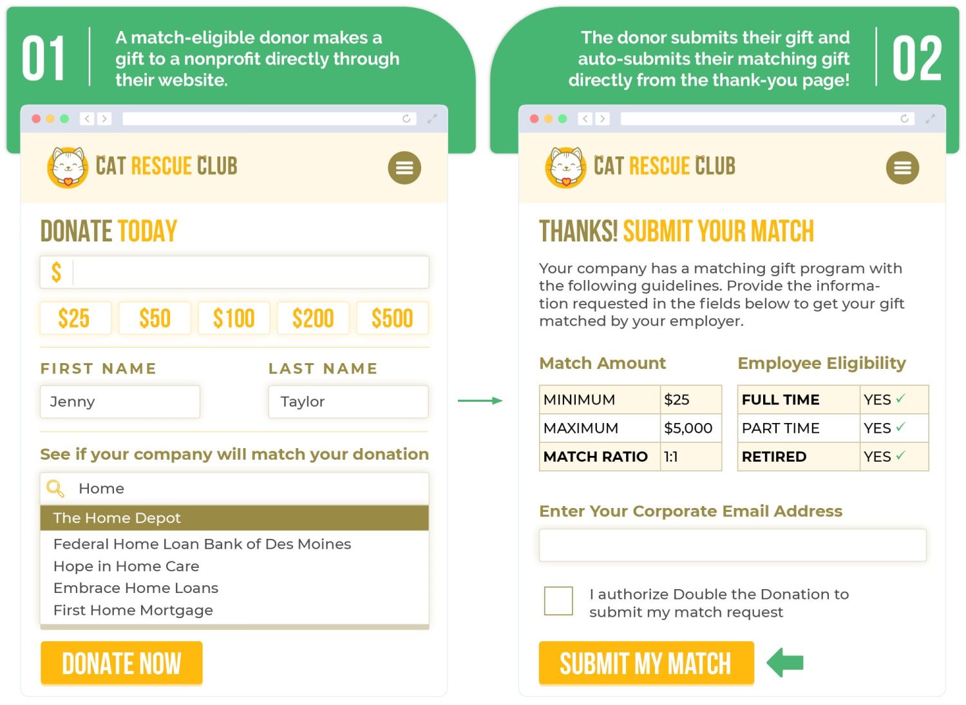This screenshot has height=705, width=966.
Task: Select 'Hope in Home Care' from suggestions
Action: click(x=126, y=566)
